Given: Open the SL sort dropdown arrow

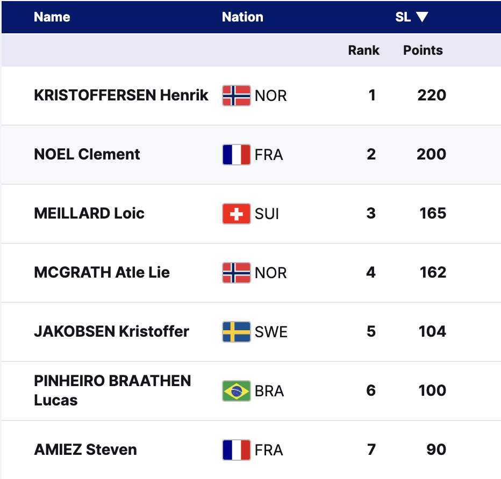Looking at the screenshot, I should 422,17.
